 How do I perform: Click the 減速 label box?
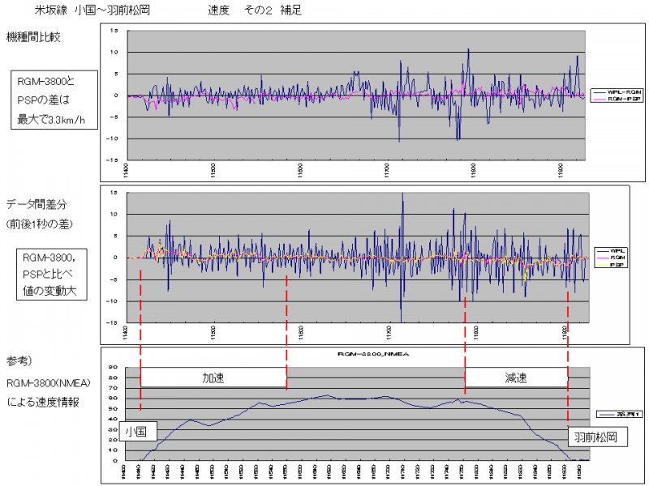point(515,378)
